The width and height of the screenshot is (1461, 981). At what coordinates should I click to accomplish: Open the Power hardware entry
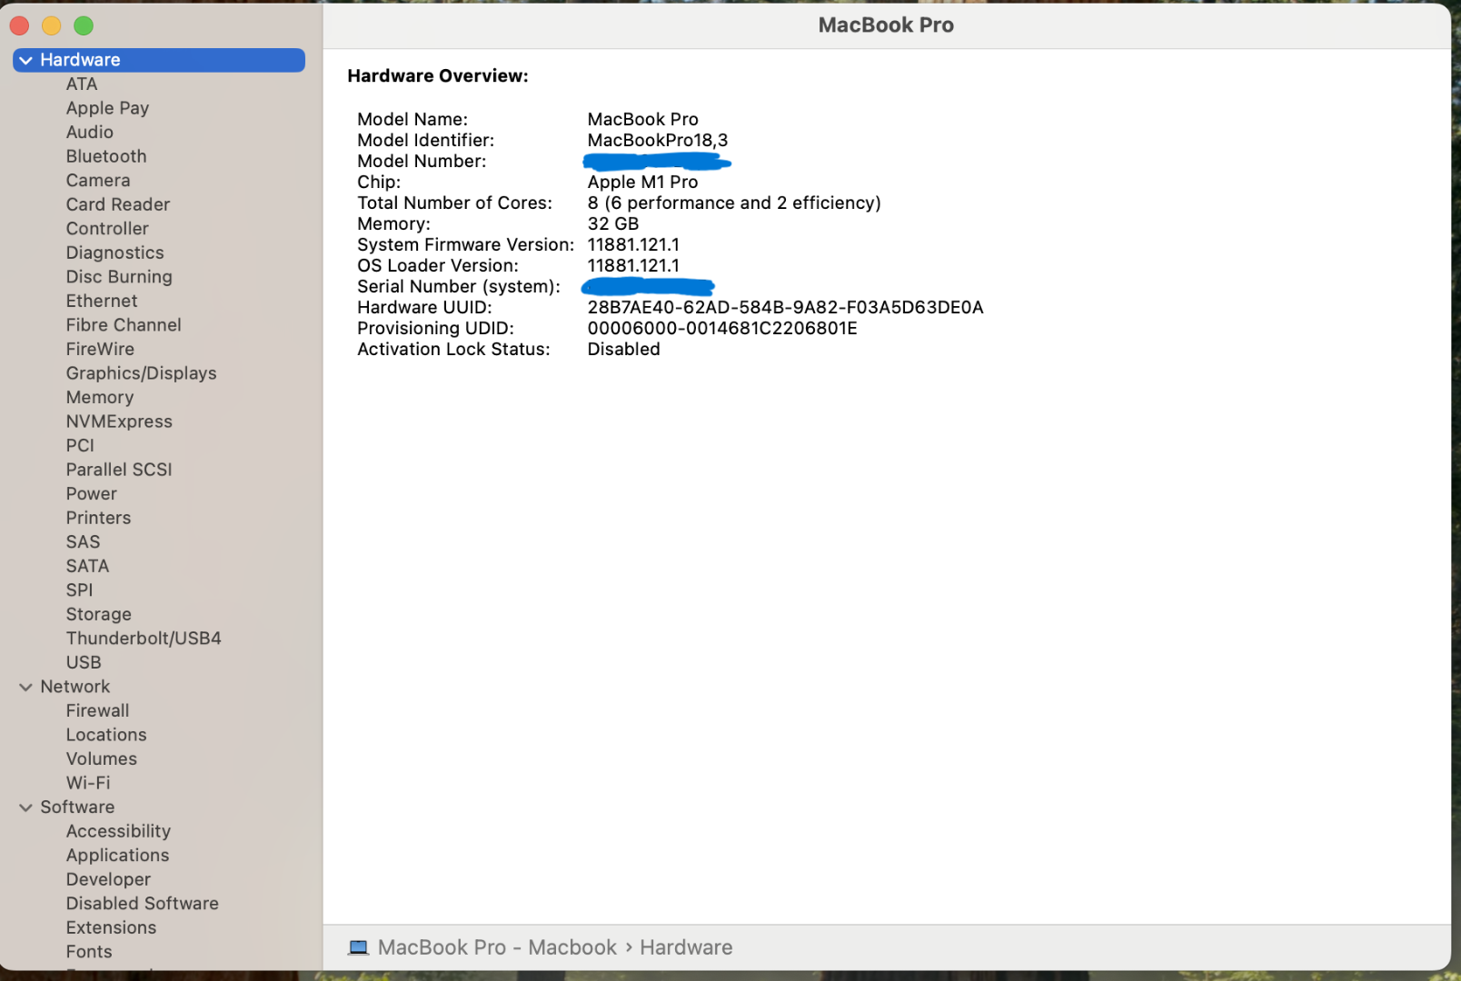pos(92,493)
